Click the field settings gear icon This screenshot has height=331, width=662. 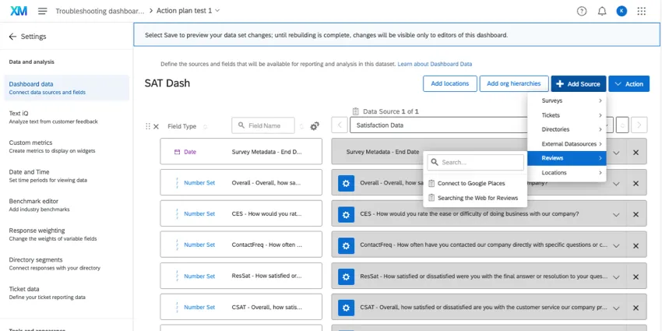(x=315, y=126)
